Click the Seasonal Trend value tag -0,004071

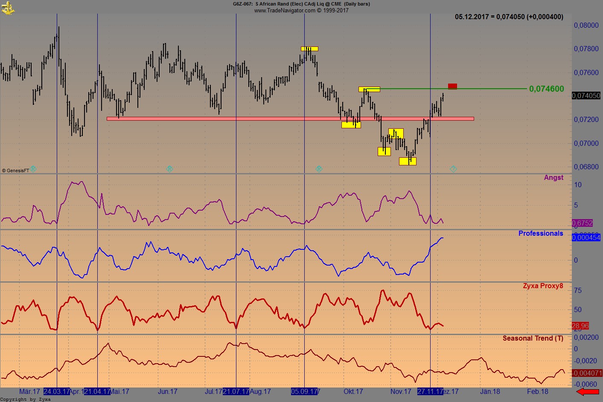click(587, 373)
